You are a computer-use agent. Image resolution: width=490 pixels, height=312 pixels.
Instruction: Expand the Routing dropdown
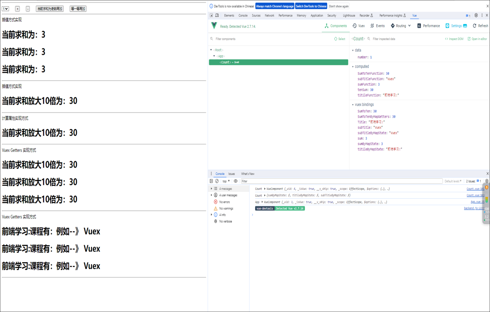click(401, 26)
